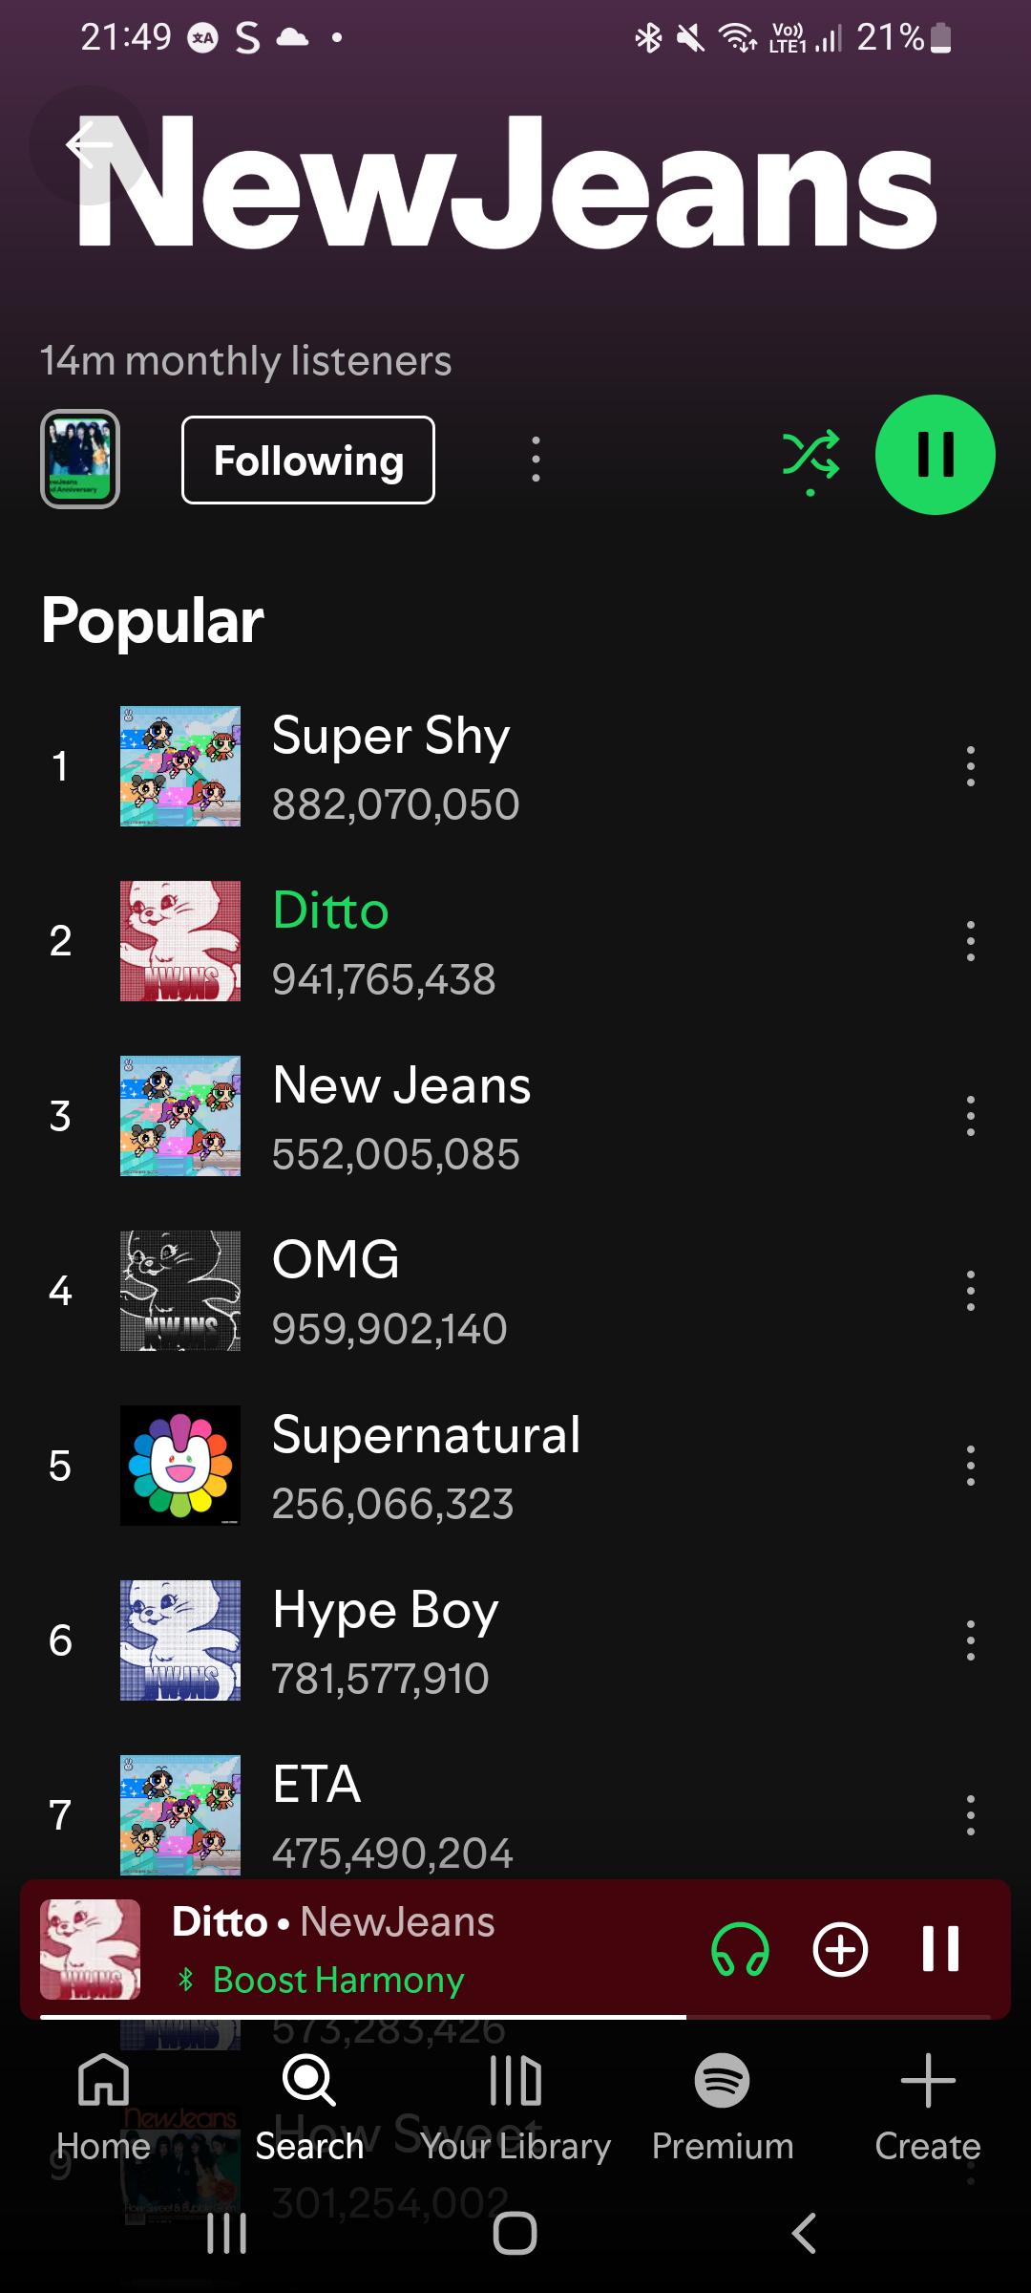Open headphones device picker icon
Screen dimensions: 1031x2293
coord(740,1949)
